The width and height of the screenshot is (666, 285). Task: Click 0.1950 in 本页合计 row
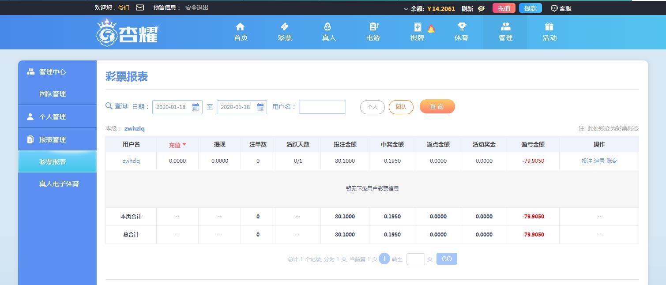[x=392, y=217]
